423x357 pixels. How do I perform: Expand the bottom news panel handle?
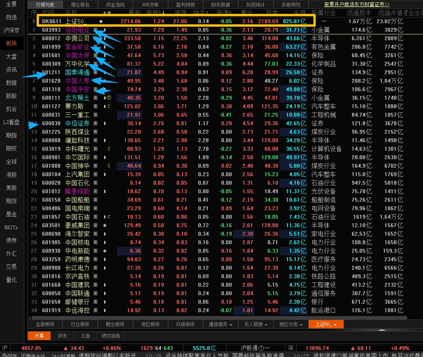382,330
